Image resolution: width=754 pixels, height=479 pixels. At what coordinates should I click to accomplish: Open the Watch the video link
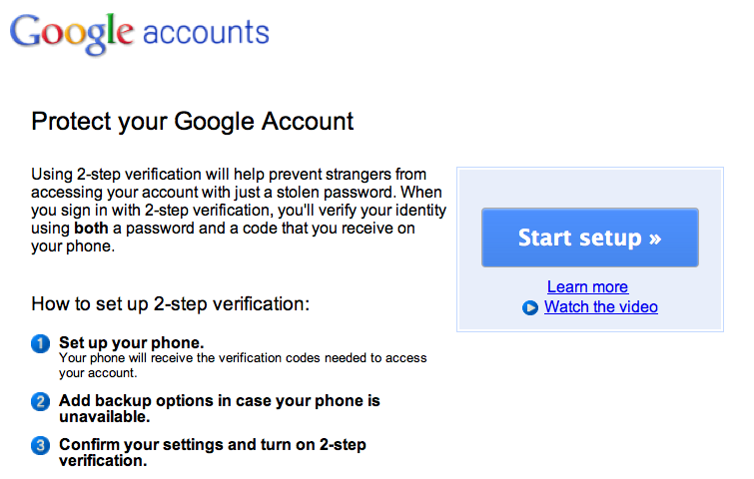600,307
